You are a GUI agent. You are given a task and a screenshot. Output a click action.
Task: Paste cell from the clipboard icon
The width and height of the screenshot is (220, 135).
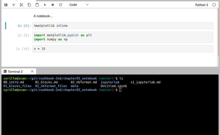(x=37, y=5)
